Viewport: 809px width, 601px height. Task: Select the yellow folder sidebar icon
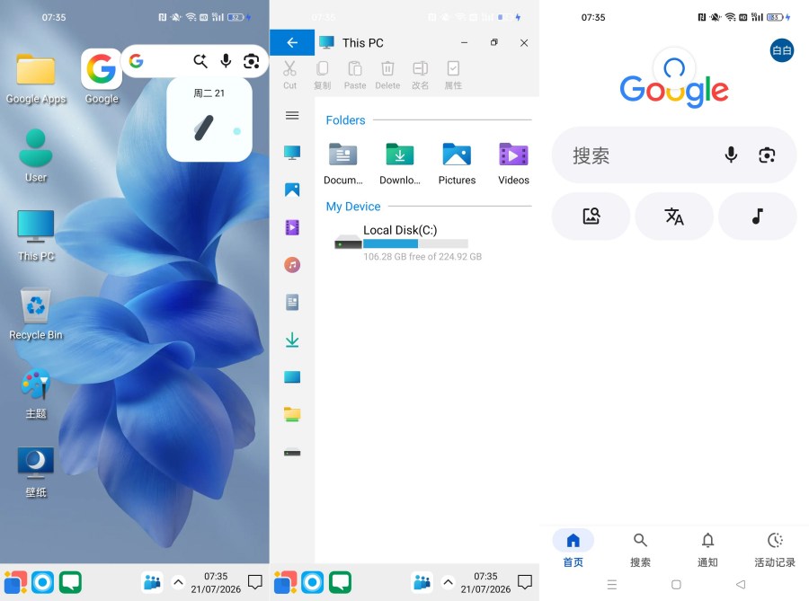click(292, 414)
